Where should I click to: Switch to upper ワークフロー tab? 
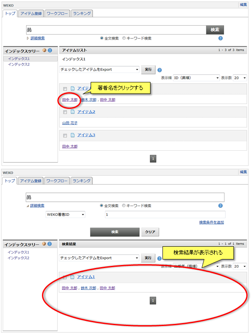(x=57, y=14)
